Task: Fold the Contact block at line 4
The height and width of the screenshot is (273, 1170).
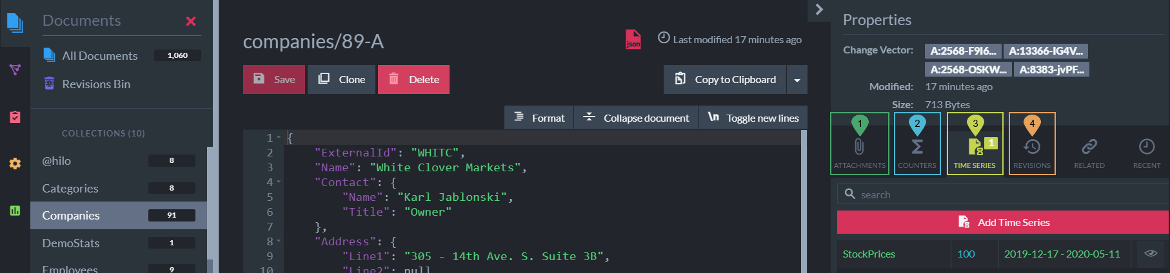Action: pyautogui.click(x=279, y=182)
